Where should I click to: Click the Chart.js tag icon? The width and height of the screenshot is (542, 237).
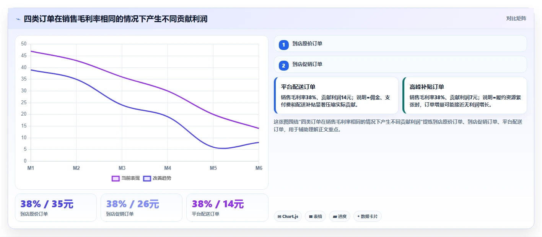(280, 217)
